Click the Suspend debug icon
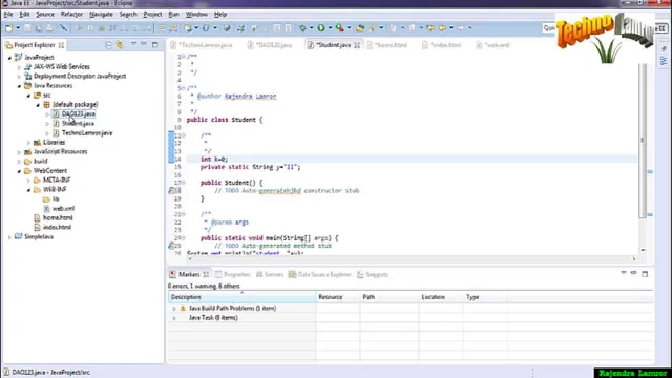 pos(90,28)
